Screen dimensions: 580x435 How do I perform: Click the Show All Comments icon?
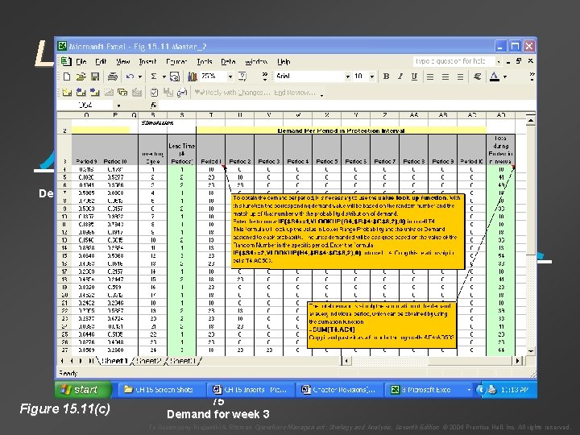122,92
